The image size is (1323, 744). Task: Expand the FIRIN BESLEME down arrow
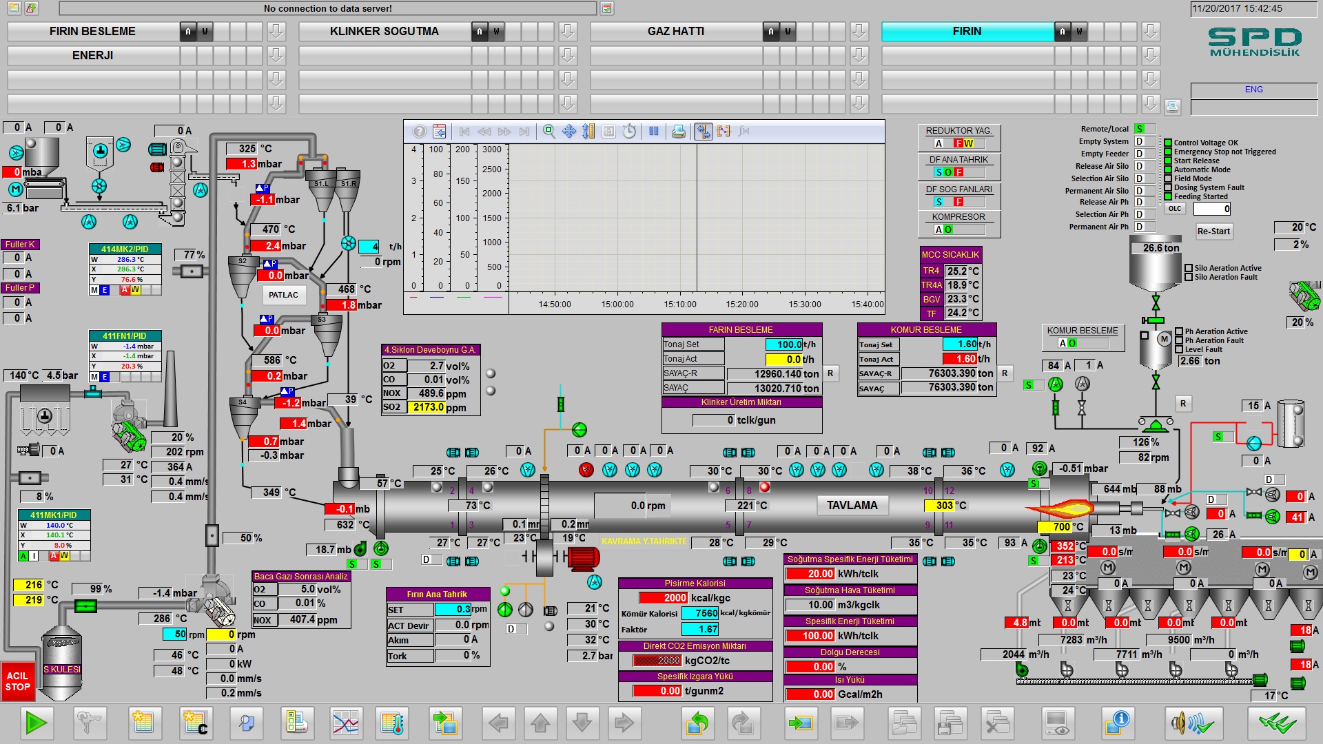coord(276,31)
